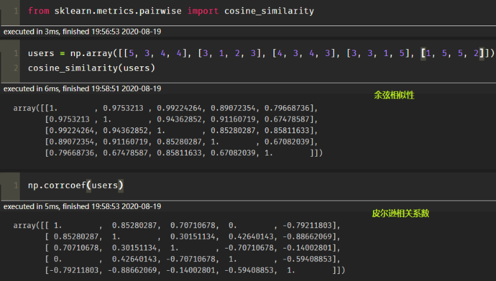
Task: Click 0.9753213 in first row of cosine output
Action: point(123,108)
